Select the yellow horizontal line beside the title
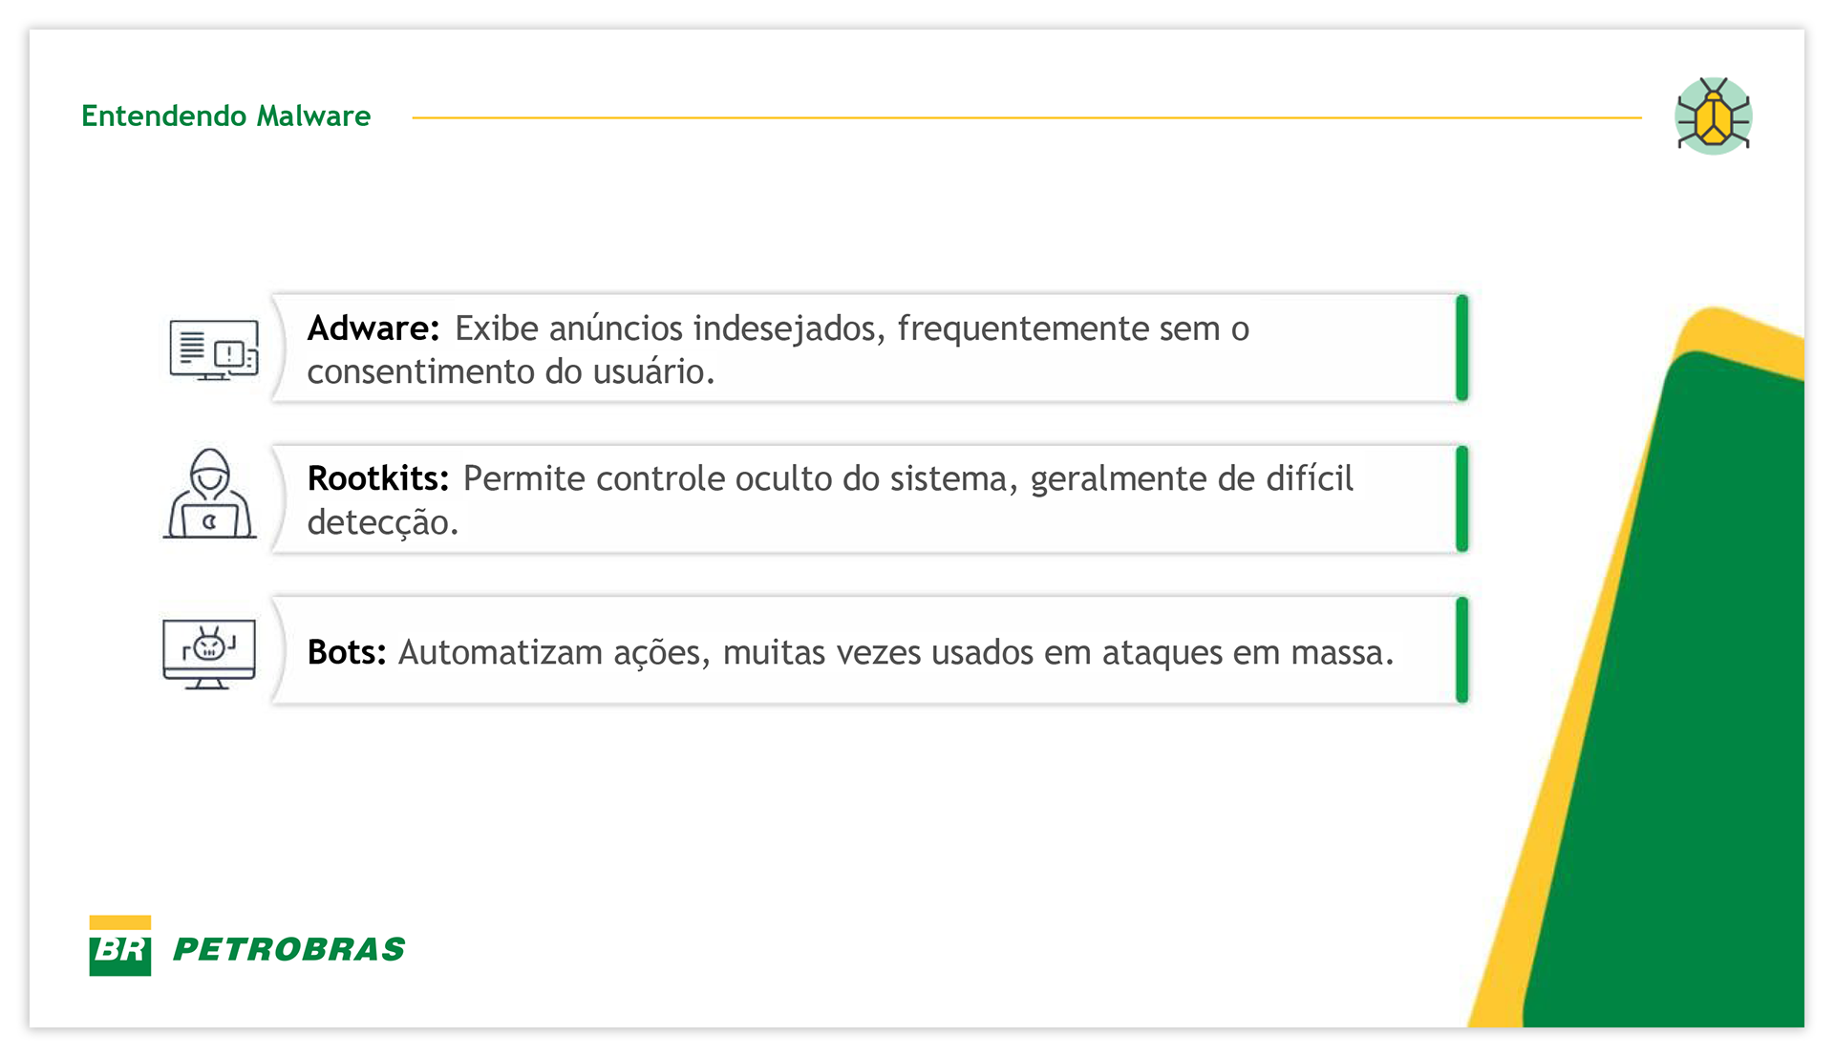Viewport: 1834px width, 1057px height. (1027, 117)
